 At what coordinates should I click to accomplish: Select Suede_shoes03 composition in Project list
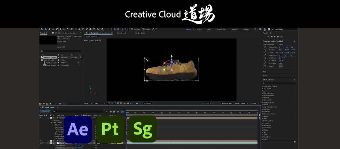click(x=52, y=65)
